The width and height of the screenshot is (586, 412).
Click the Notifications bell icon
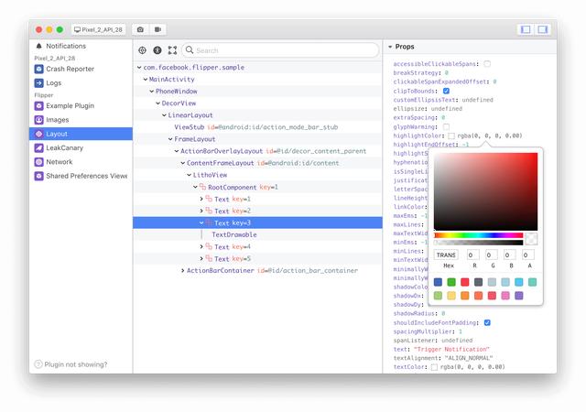[38, 46]
